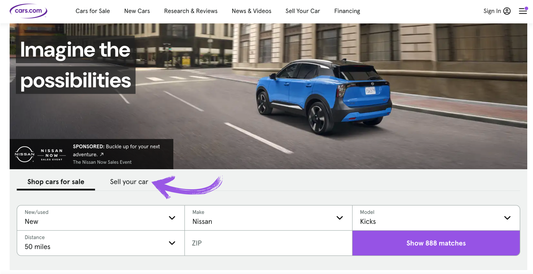Click the 'Buckle up for your next adventure' sponsored text
The height and width of the screenshot is (274, 533).
point(116,150)
